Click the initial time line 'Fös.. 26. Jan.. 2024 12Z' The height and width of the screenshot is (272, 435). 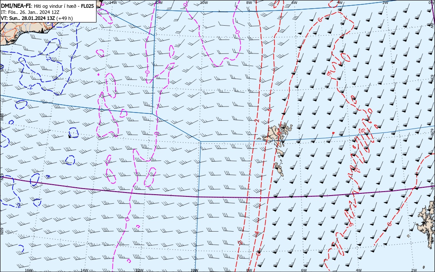click(x=33, y=12)
